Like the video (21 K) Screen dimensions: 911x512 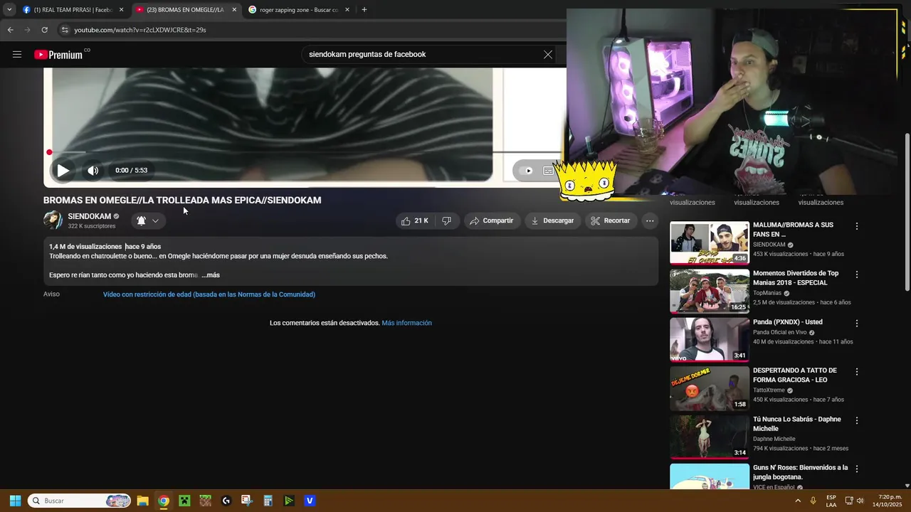click(414, 221)
